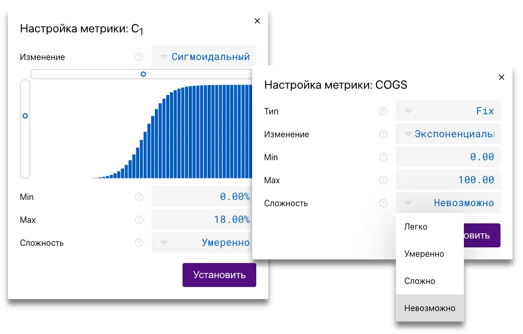The image size is (523, 334).
Task: Click the Min field showing 0.00% in C1
Action: [202, 197]
